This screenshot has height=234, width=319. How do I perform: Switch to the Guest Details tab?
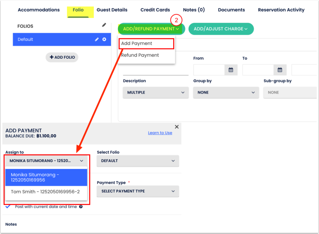112,10
